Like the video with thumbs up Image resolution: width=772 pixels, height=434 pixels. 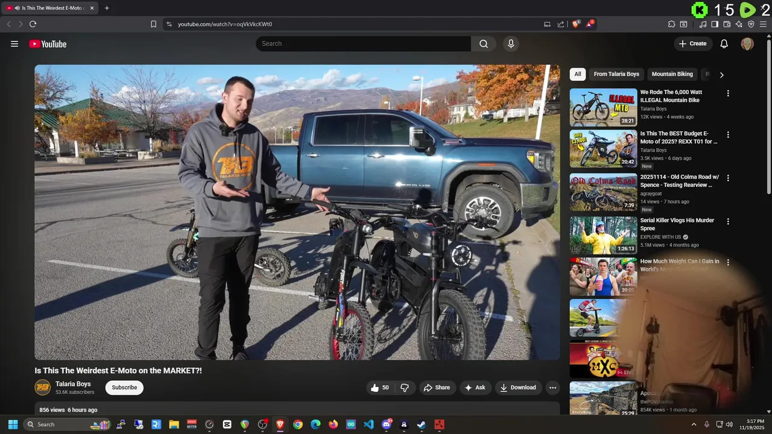381,388
